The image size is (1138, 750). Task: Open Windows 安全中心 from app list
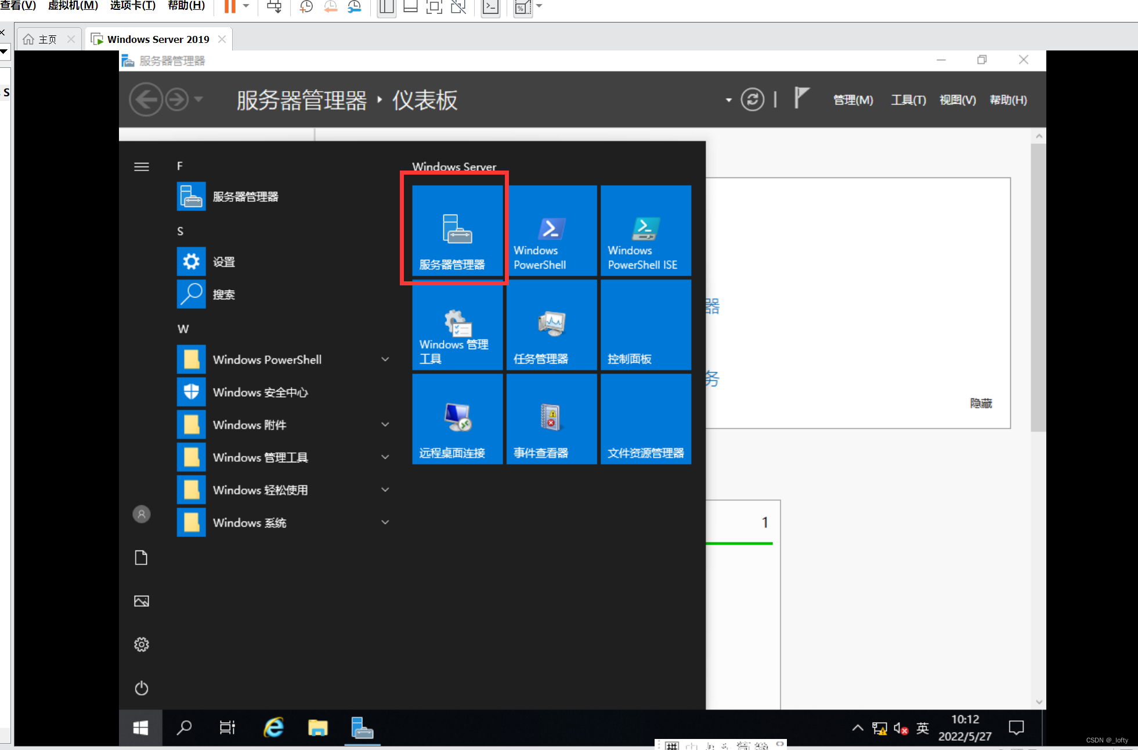pyautogui.click(x=284, y=392)
